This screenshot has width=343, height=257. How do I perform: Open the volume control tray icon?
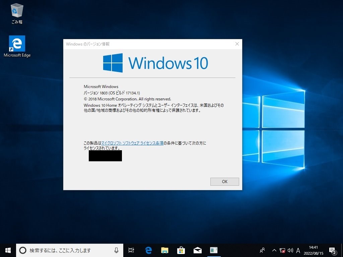(290, 250)
